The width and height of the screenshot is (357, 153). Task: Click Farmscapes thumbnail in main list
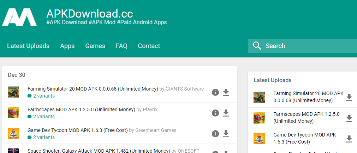click(x=13, y=113)
